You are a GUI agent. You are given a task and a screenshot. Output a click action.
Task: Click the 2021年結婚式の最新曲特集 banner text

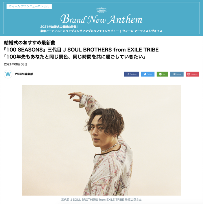tap(59, 27)
